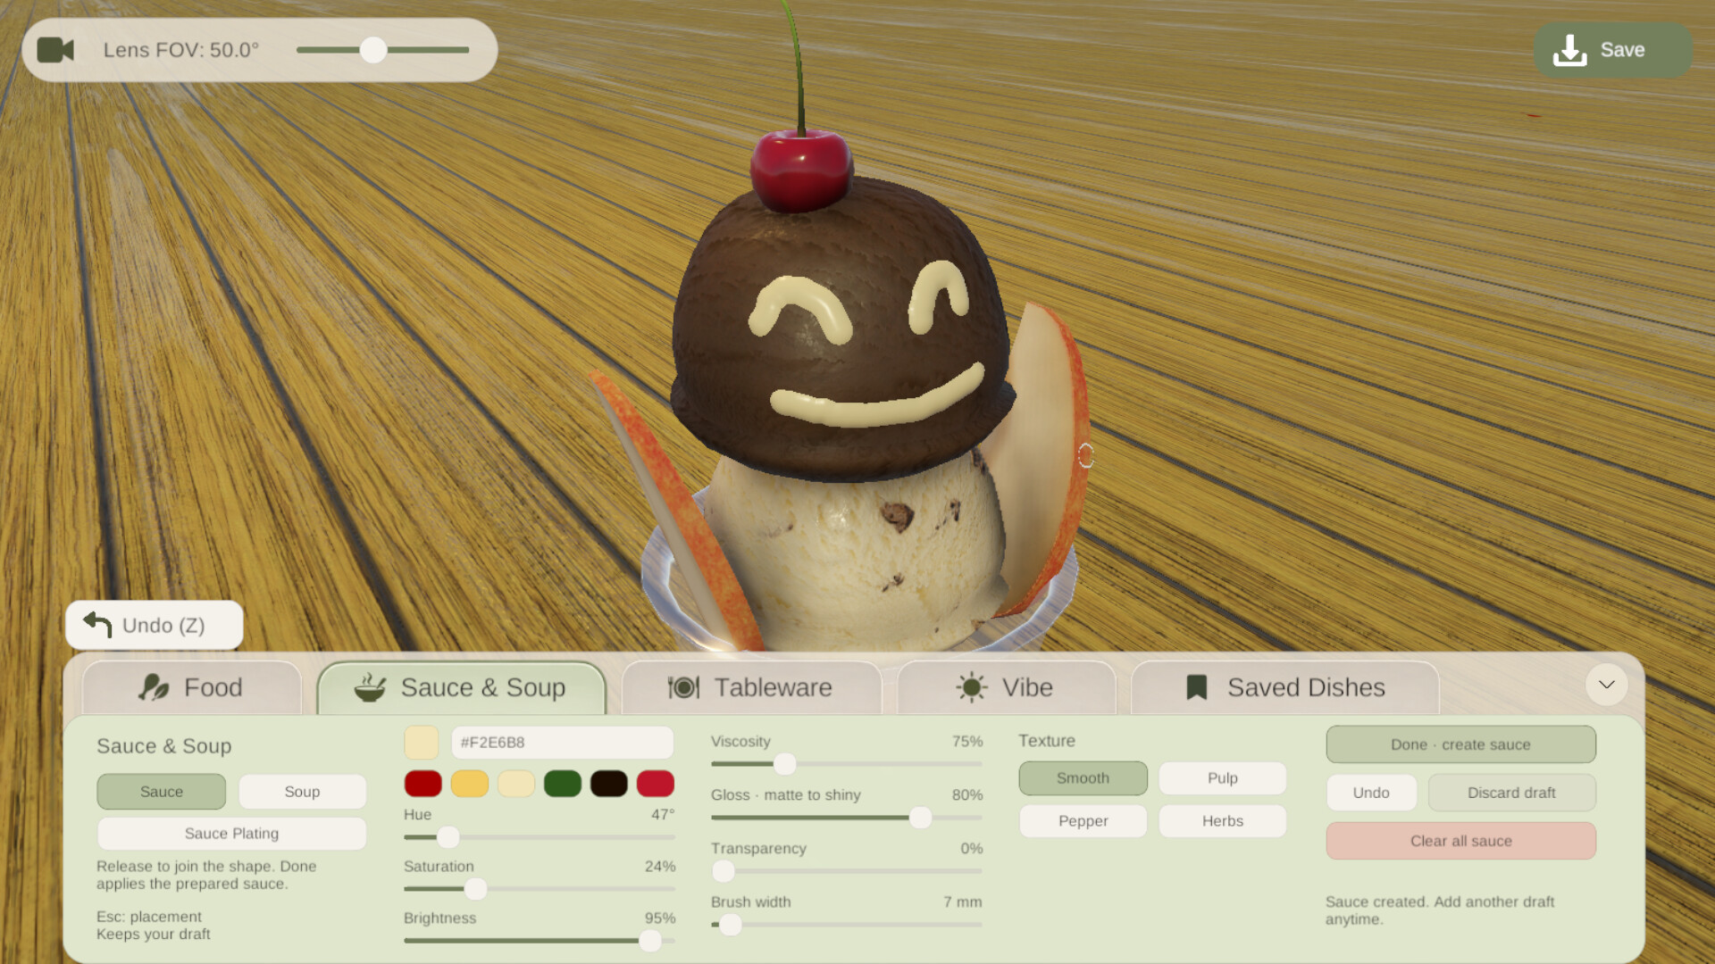Open the Food tab
Image resolution: width=1715 pixels, height=964 pixels.
pyautogui.click(x=191, y=687)
